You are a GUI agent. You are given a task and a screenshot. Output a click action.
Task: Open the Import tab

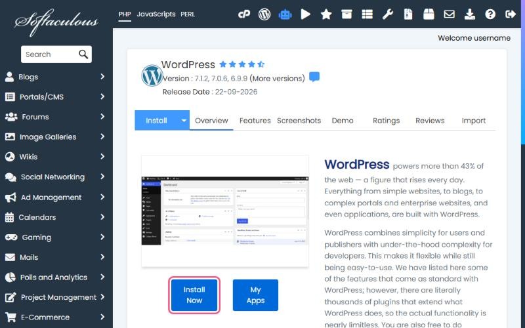point(473,121)
